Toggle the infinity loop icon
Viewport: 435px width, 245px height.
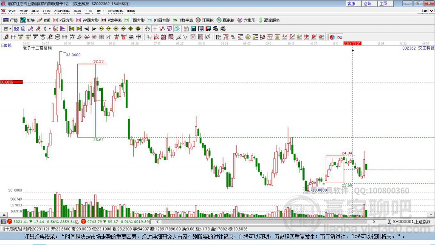339,37
